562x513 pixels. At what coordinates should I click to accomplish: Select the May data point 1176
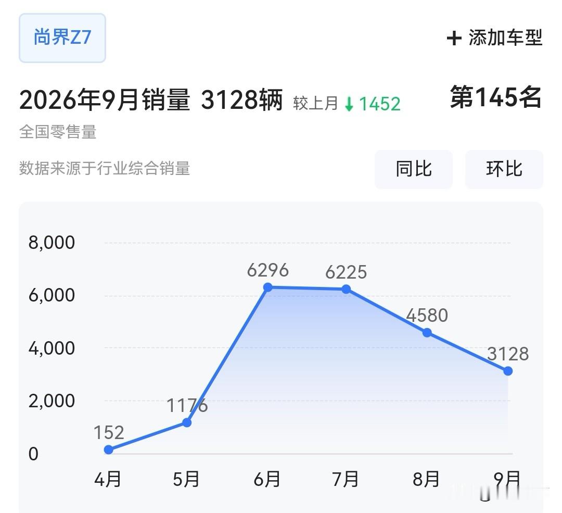coord(187,422)
